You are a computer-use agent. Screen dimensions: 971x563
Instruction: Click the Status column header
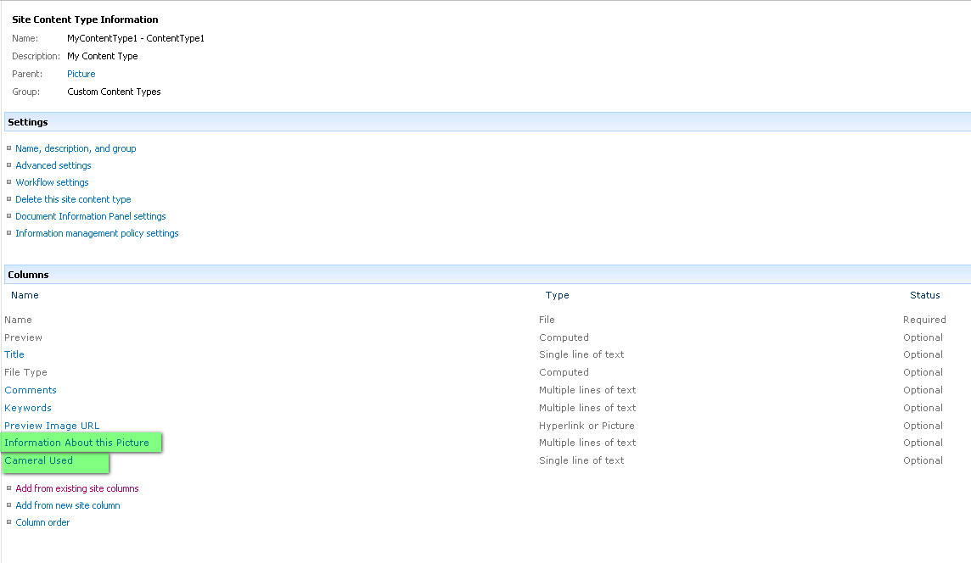(924, 295)
